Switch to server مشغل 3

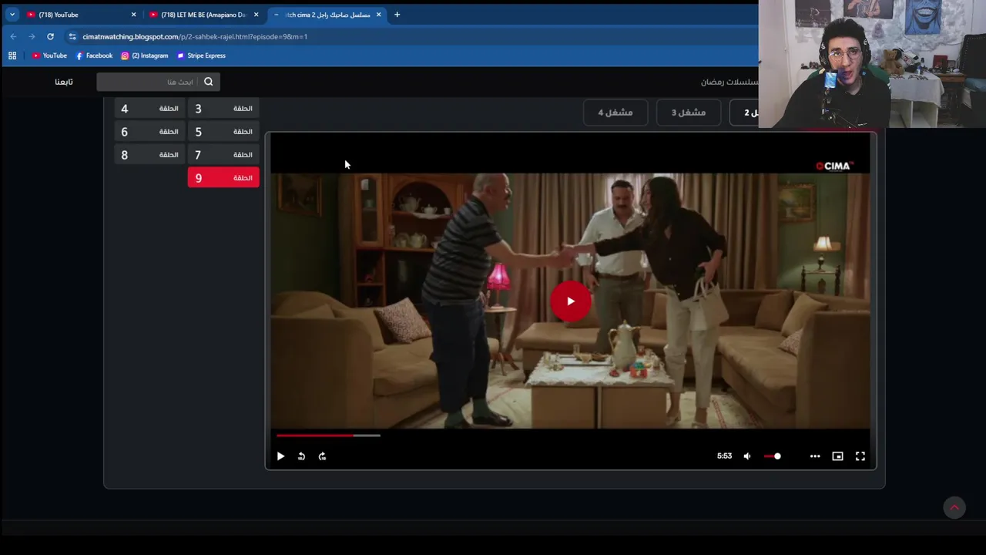tap(689, 113)
